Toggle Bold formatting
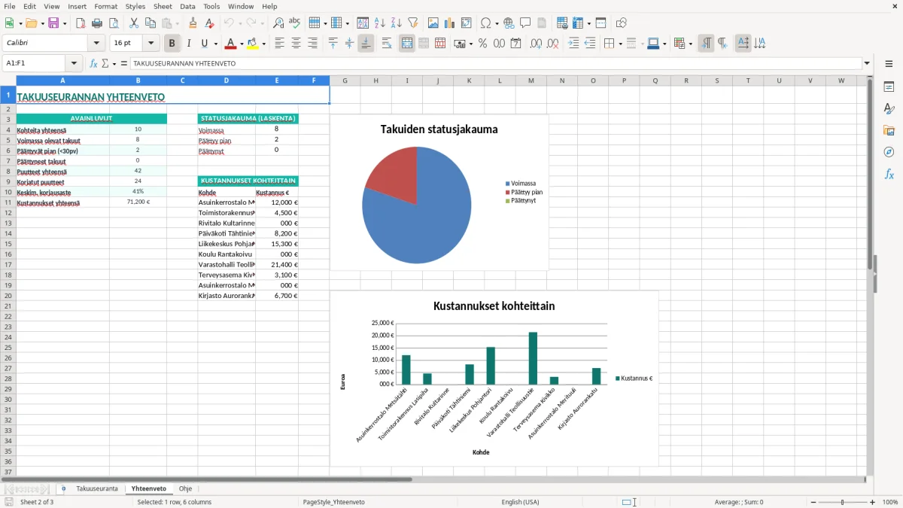Screen dimensions: 903x508 point(172,44)
